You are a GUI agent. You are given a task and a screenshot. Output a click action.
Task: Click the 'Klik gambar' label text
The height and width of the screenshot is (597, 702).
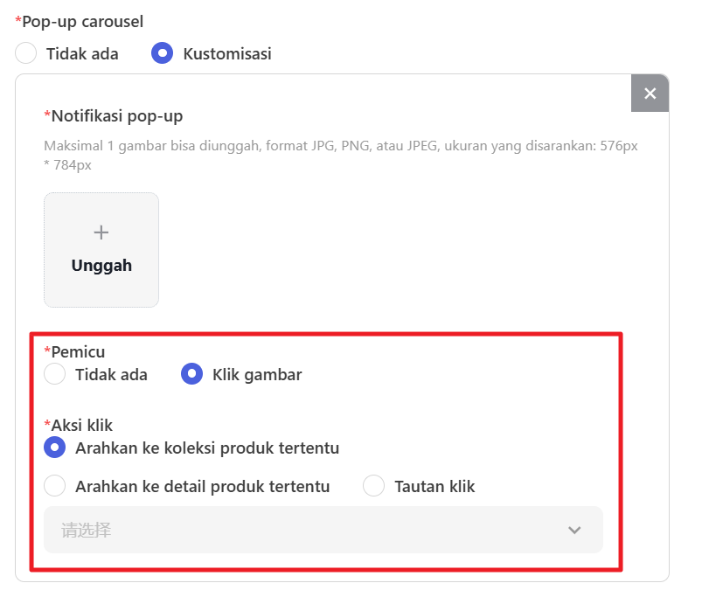(x=257, y=375)
